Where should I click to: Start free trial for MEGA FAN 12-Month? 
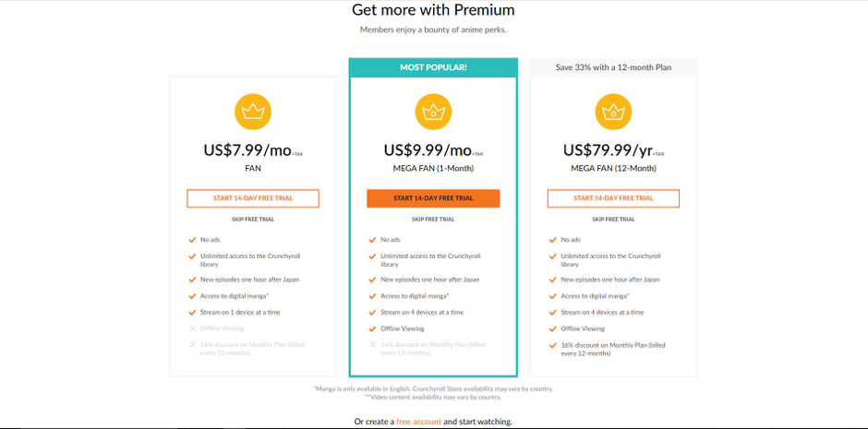(x=613, y=198)
